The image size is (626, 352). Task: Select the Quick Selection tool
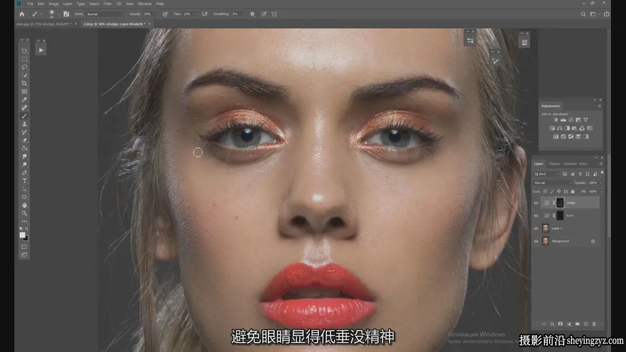pos(24,75)
